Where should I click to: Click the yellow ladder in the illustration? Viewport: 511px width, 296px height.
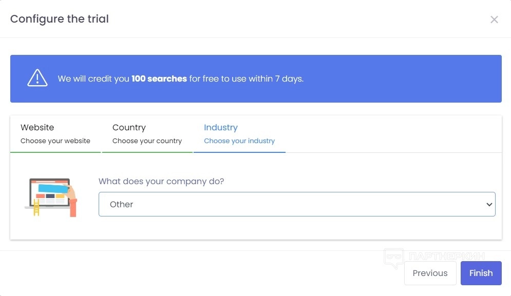[x=36, y=208]
